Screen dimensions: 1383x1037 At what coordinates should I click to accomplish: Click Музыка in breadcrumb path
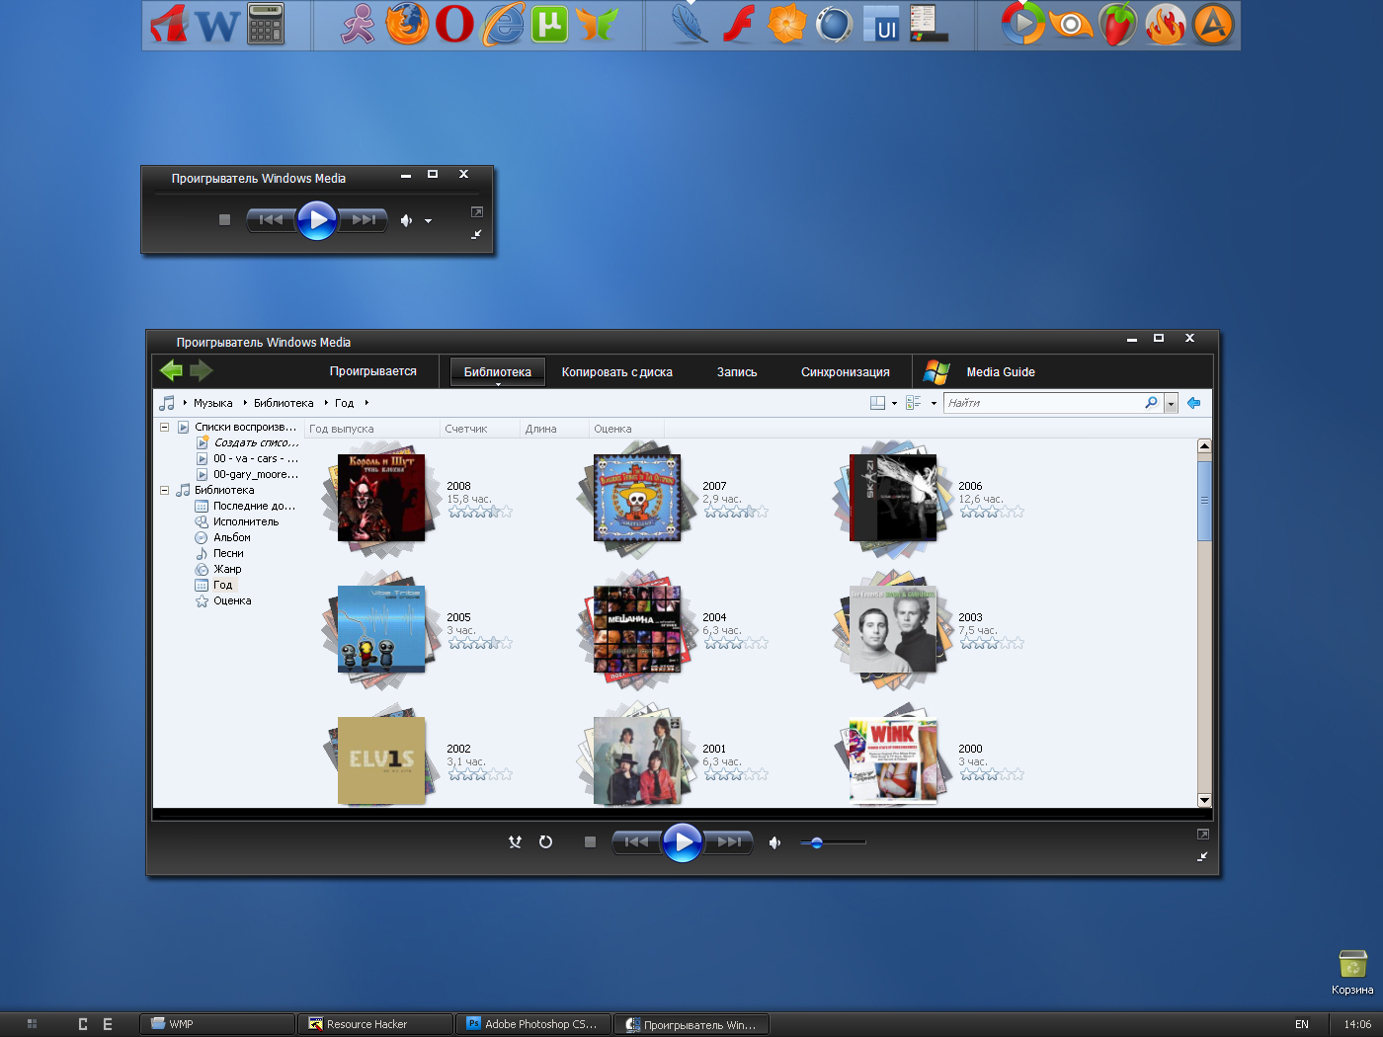point(213,403)
